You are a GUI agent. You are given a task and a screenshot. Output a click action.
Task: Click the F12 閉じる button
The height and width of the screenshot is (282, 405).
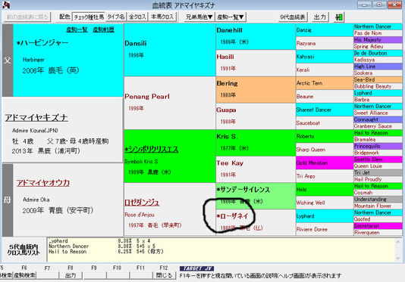tap(164, 275)
